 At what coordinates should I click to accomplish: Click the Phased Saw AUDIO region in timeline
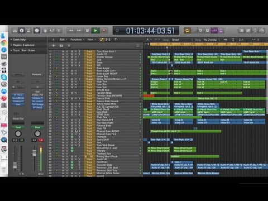click(186, 131)
